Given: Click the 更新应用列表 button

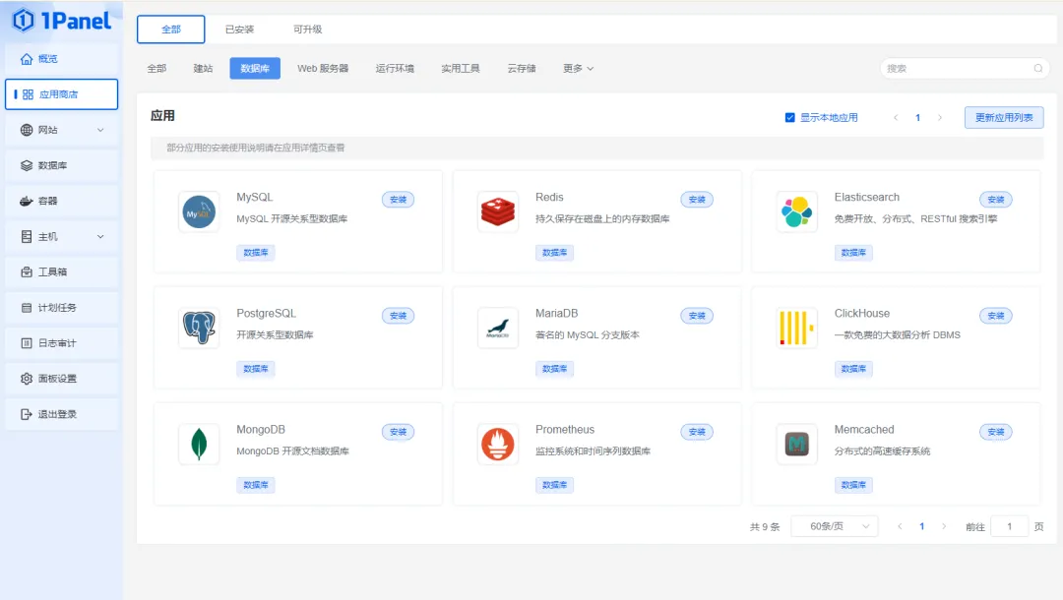Looking at the screenshot, I should 1003,116.
